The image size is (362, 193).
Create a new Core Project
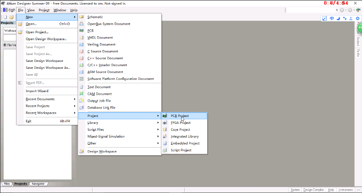184,130
